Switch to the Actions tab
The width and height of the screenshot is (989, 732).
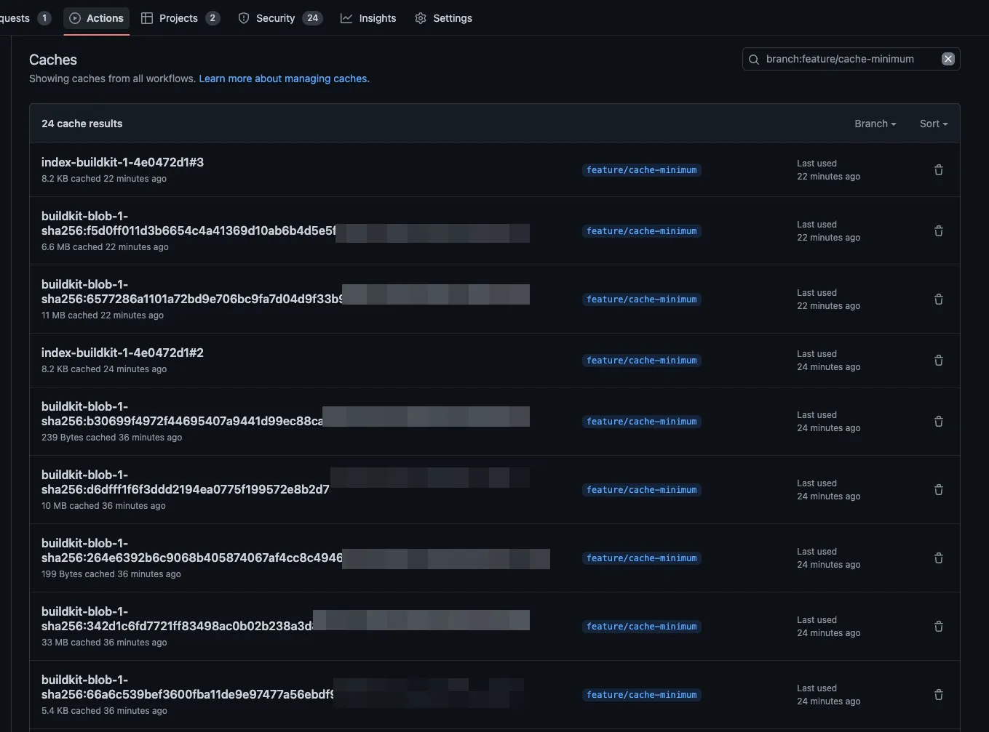97,18
